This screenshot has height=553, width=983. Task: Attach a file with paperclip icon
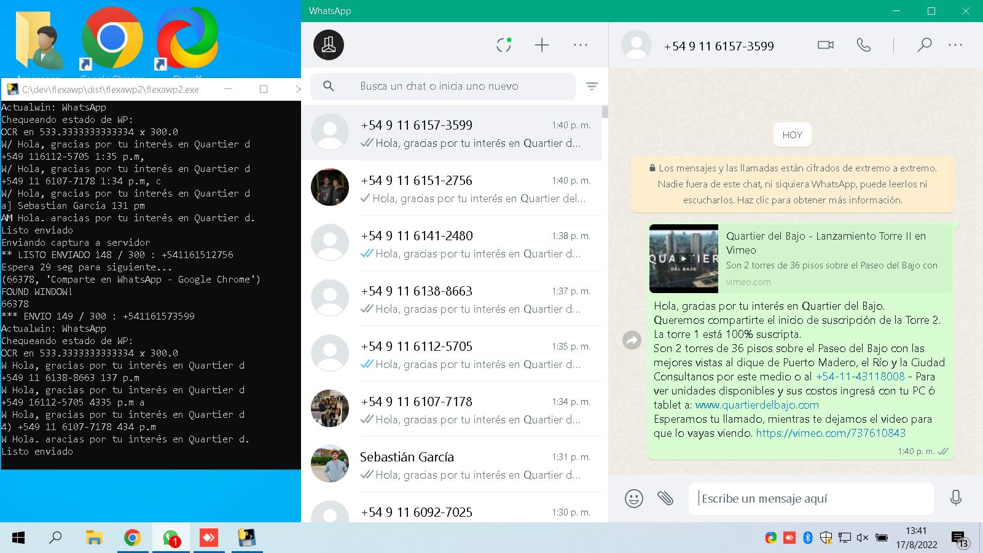click(x=665, y=498)
